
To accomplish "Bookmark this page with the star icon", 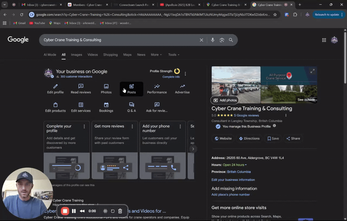I will point(275,15).
